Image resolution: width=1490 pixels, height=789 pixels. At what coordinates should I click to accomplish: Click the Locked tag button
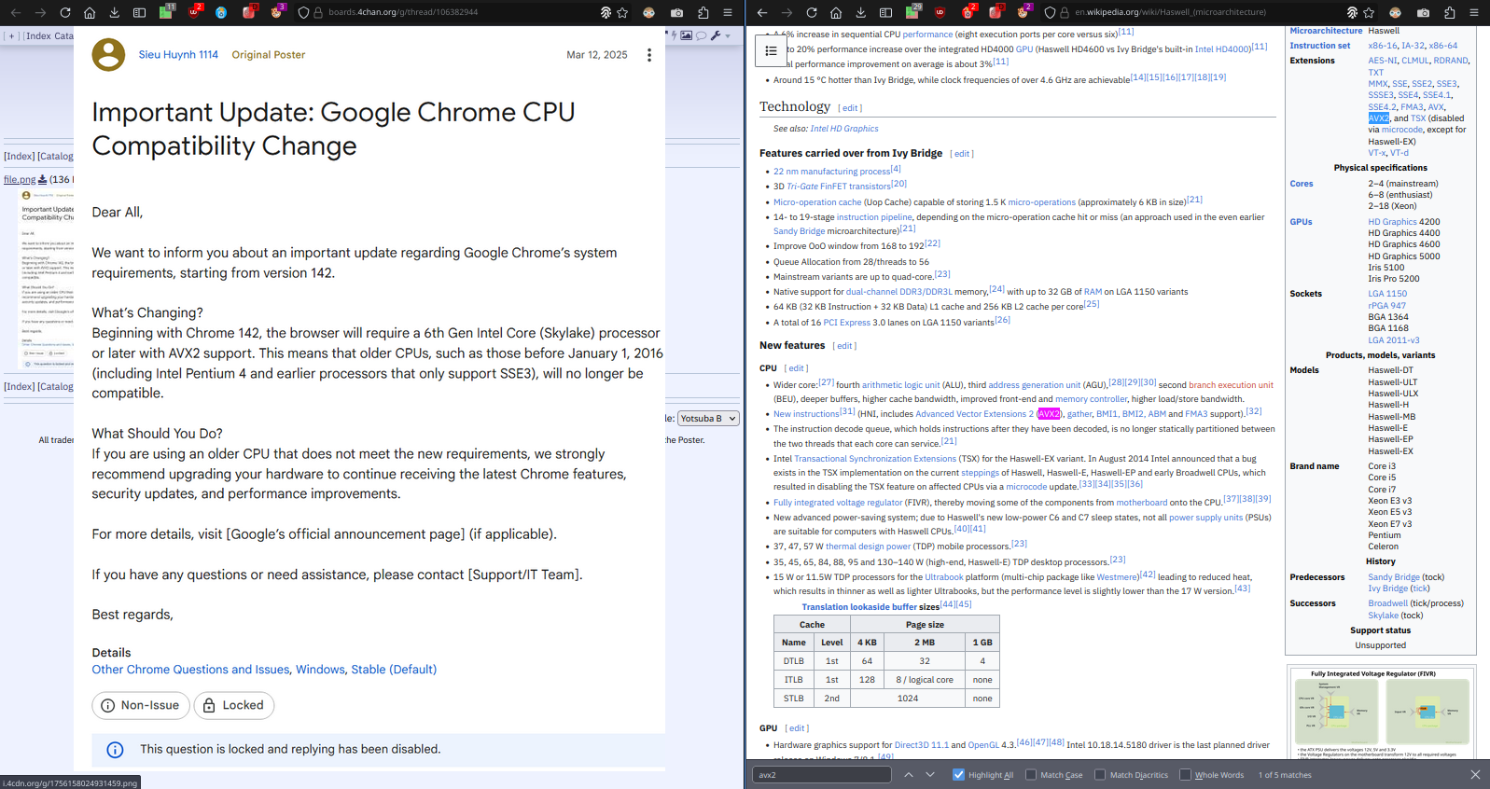tap(234, 705)
